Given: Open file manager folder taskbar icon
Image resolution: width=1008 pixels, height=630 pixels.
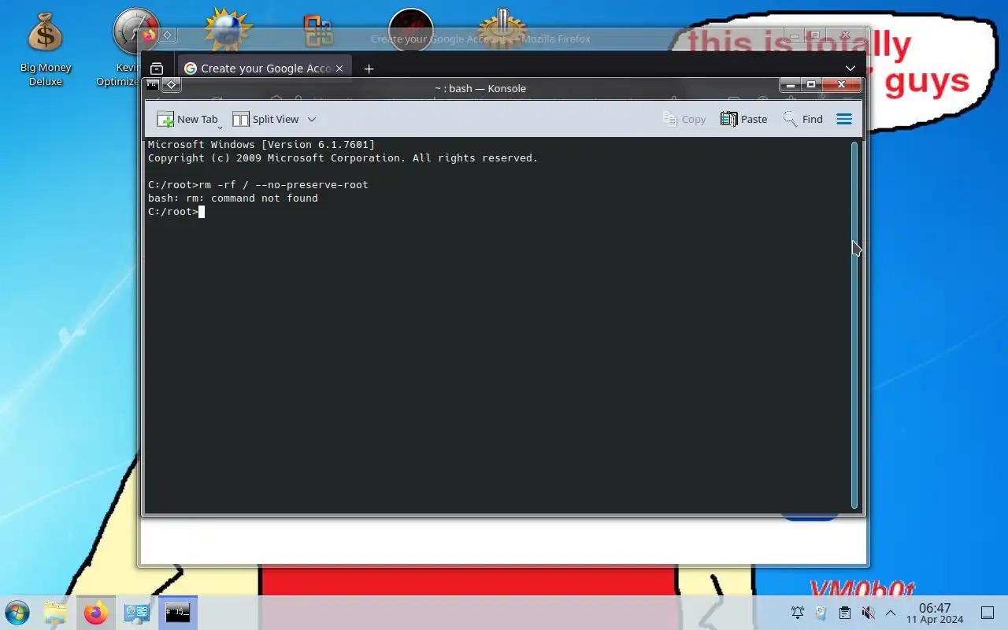Looking at the screenshot, I should pos(55,613).
